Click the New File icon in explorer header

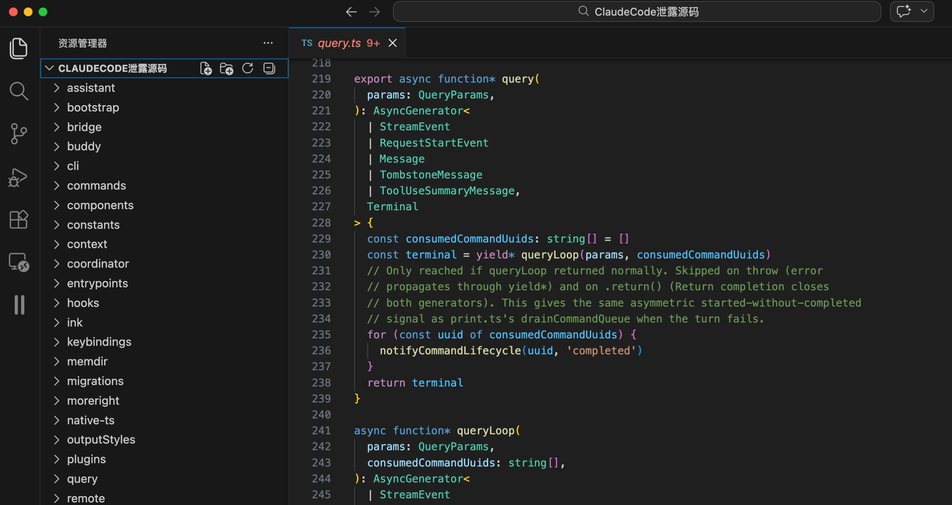(x=206, y=68)
